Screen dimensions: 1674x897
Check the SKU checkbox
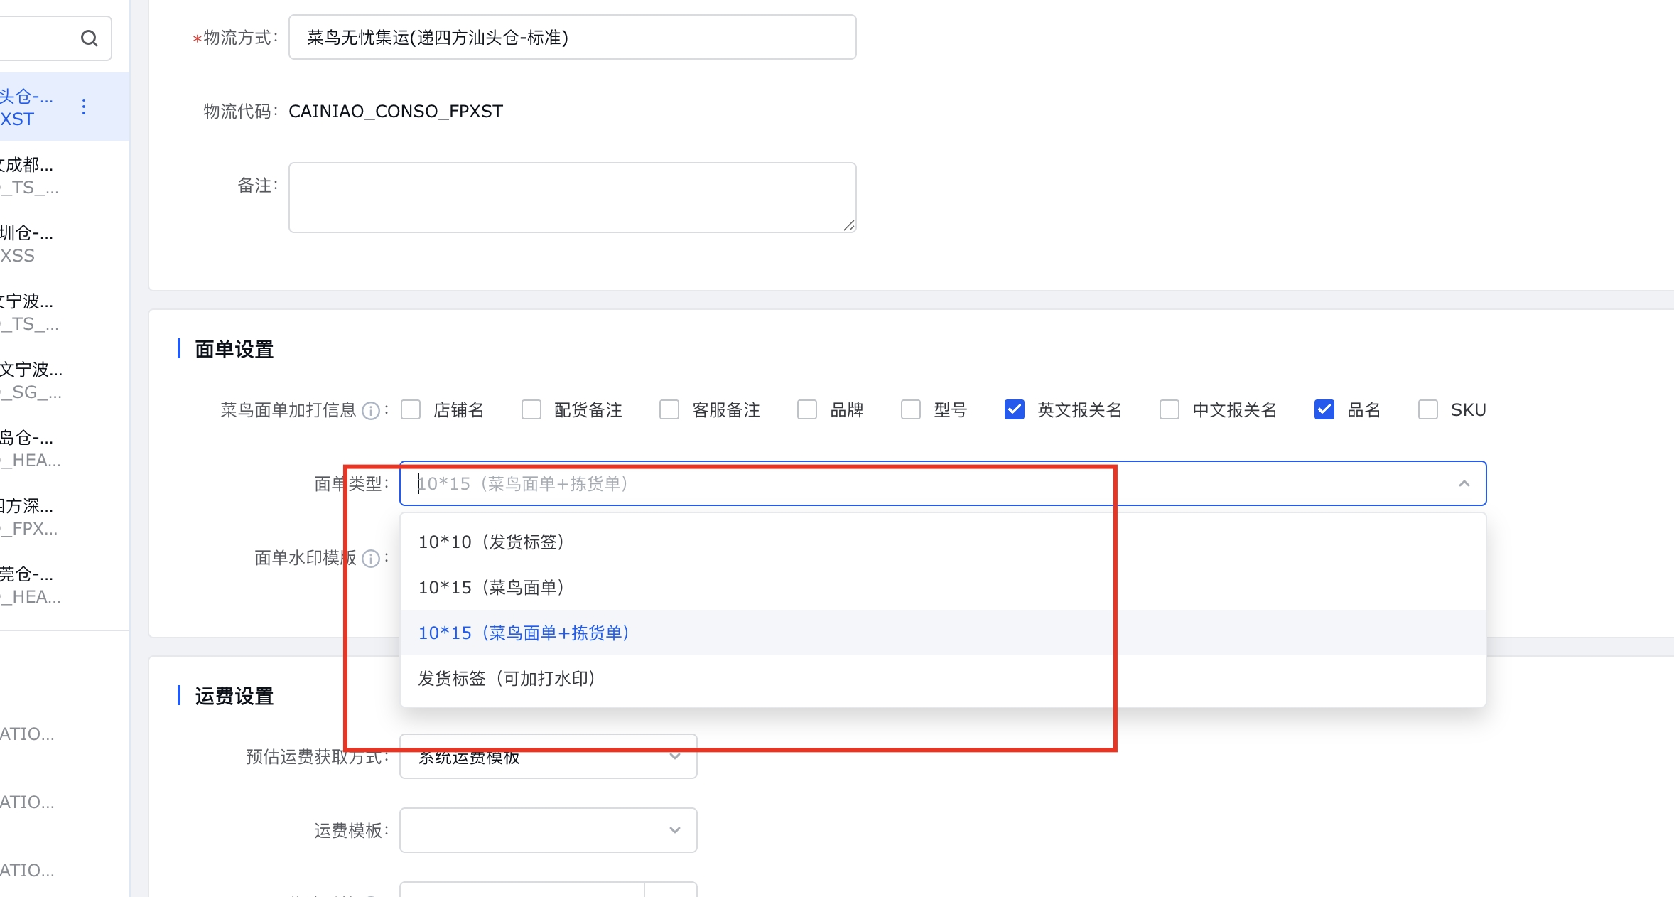point(1428,410)
